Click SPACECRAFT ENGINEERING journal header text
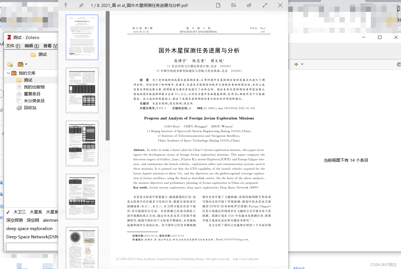401x269 pixels. click(198, 32)
